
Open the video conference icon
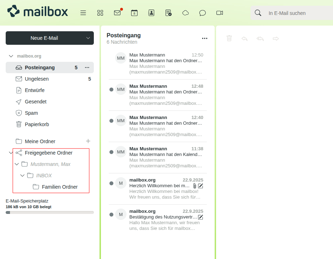[220, 13]
